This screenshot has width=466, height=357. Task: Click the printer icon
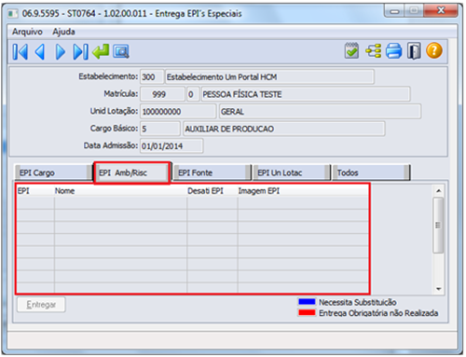click(393, 50)
